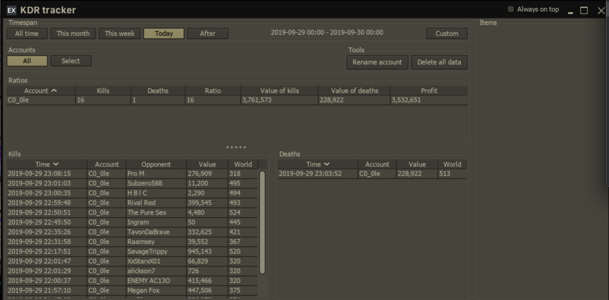The height and width of the screenshot is (300, 609).
Task: Select the All time timespan
Action: [27, 33]
